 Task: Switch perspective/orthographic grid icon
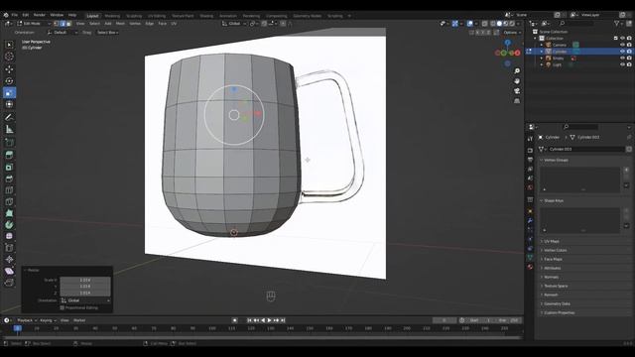[517, 101]
